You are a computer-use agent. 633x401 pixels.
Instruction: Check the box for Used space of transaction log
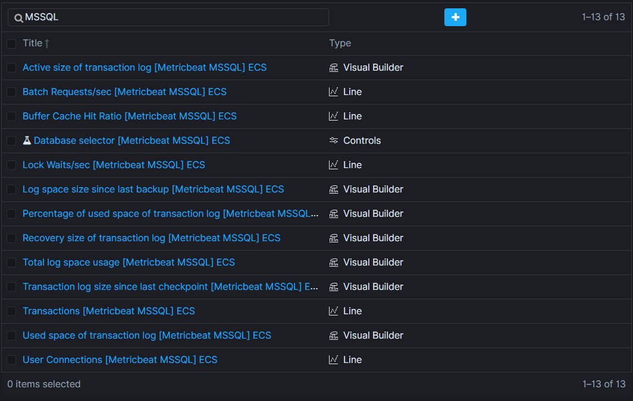(11, 336)
